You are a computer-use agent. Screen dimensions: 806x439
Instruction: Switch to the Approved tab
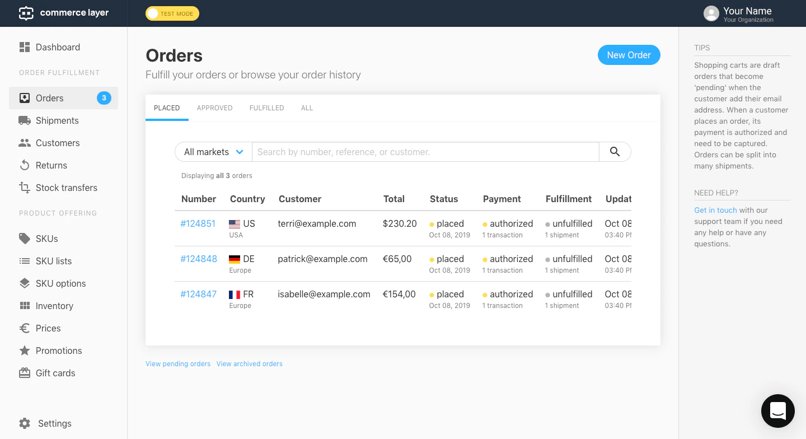[x=214, y=108]
